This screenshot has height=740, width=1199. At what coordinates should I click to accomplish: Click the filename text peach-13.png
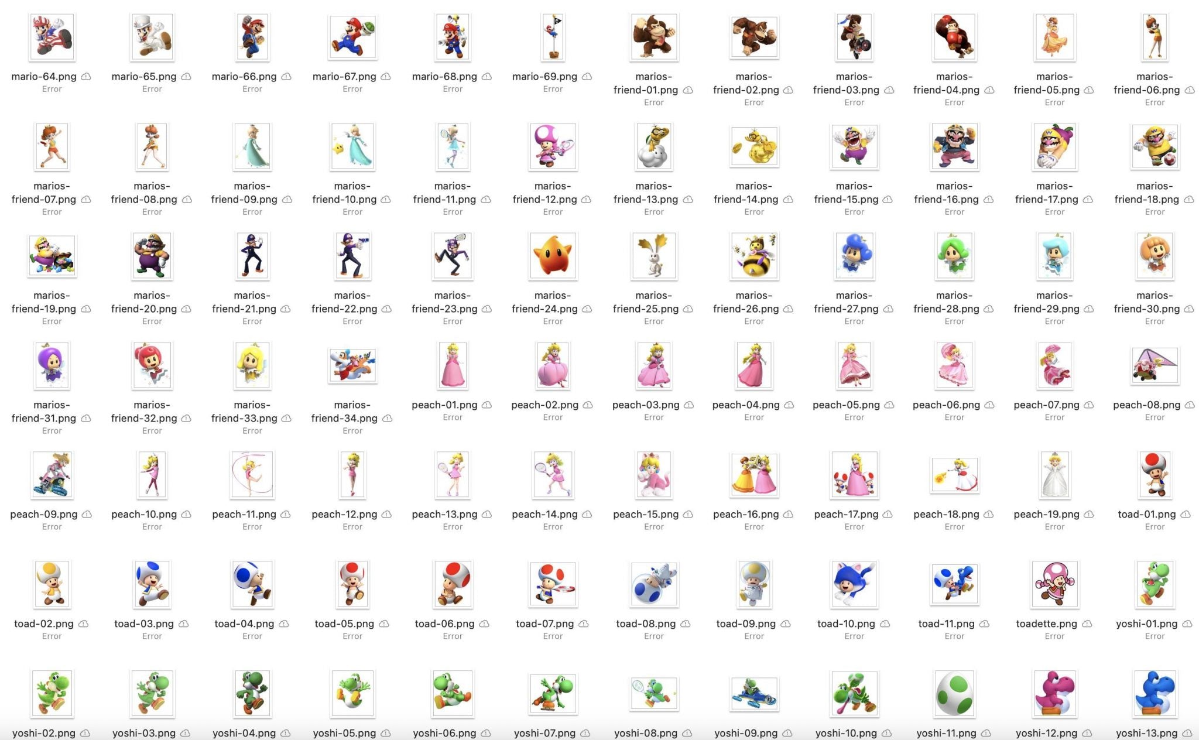(x=445, y=514)
